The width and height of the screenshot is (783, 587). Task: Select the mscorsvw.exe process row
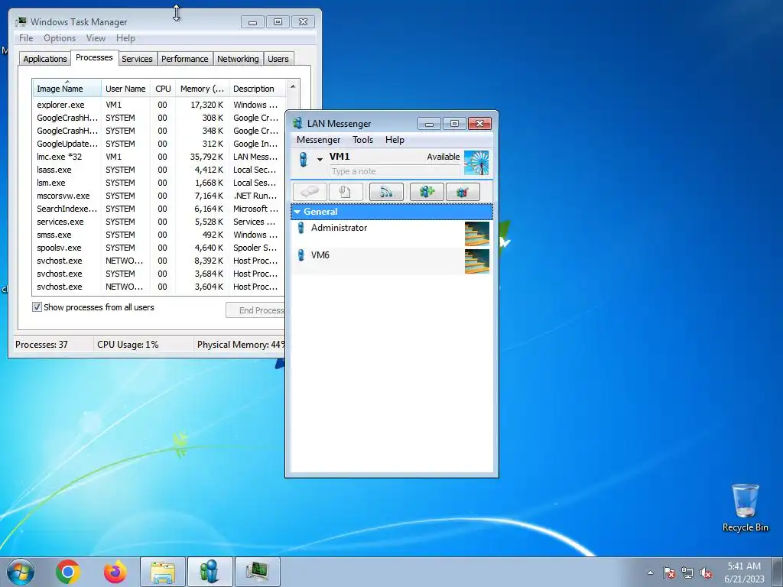point(159,196)
